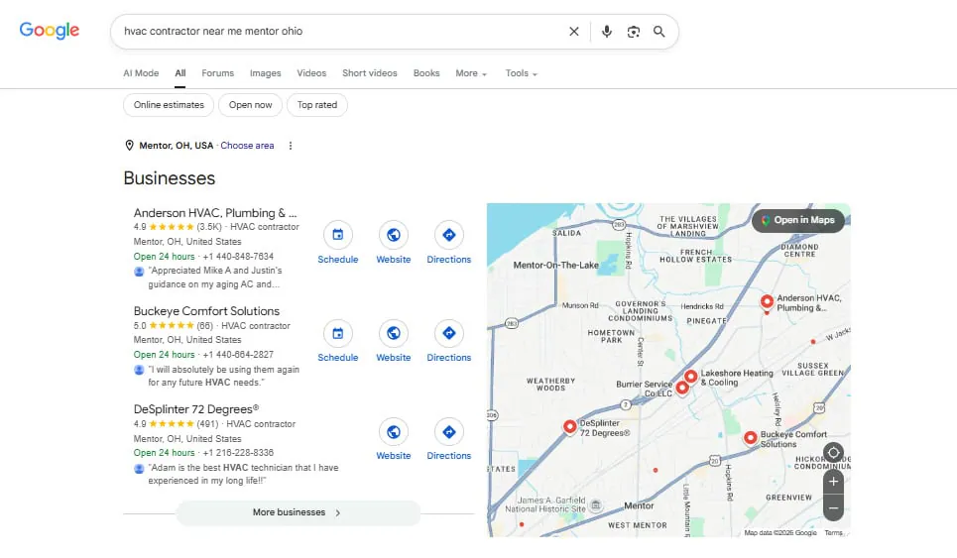Click the Mentor-On-The-Lake map label
Screen dimensions: 957x558
(555, 266)
